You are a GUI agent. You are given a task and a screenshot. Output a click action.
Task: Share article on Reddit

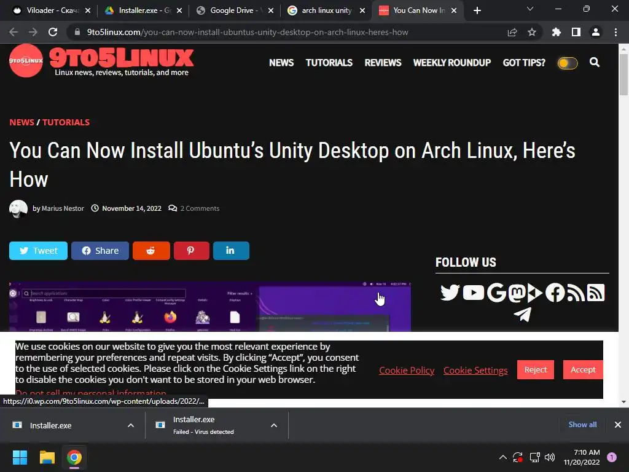pos(151,251)
